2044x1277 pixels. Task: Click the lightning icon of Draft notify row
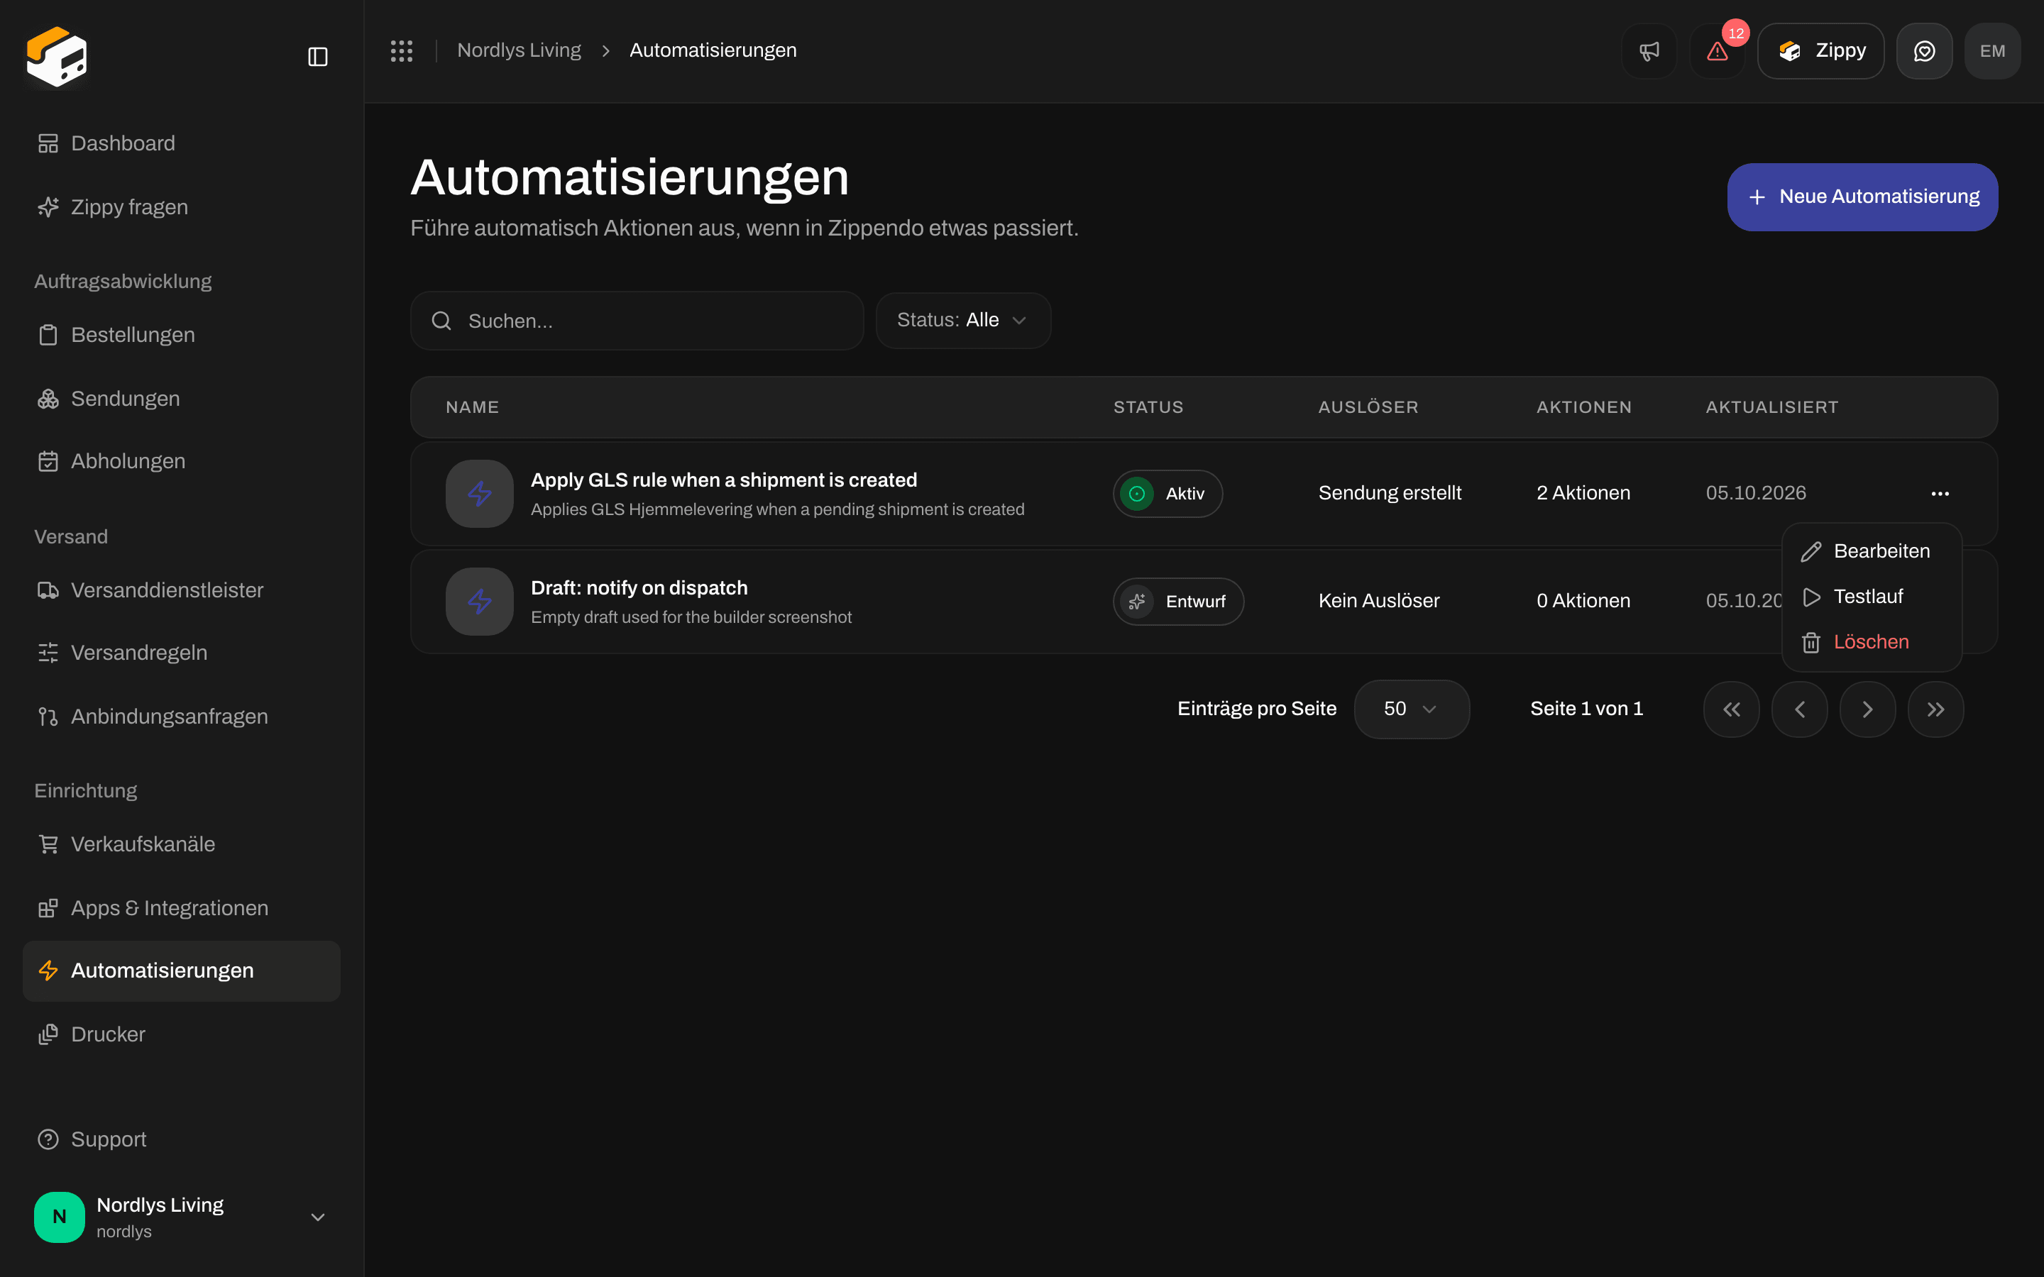click(480, 602)
